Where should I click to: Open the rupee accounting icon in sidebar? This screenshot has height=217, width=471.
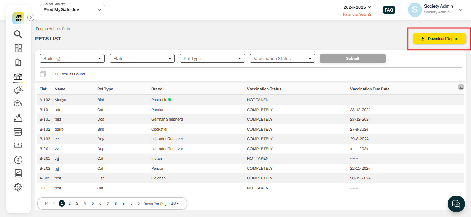click(18, 160)
